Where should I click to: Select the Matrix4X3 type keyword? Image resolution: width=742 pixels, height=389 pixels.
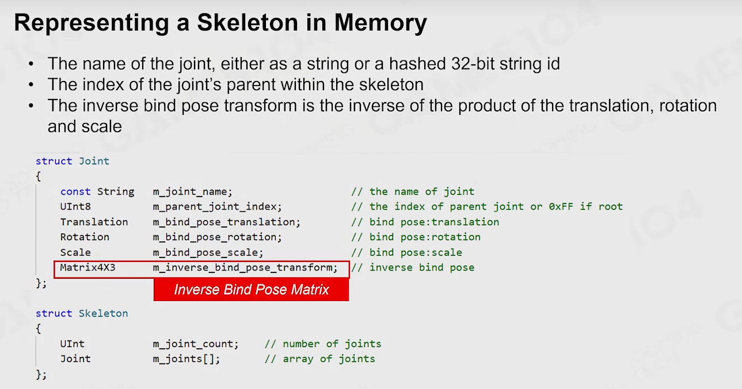click(x=87, y=267)
